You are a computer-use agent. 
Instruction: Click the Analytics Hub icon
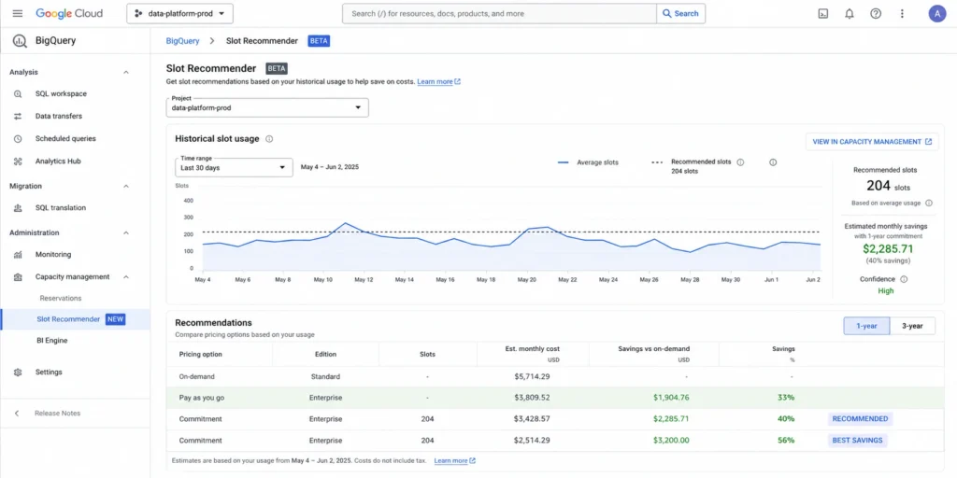pos(18,161)
